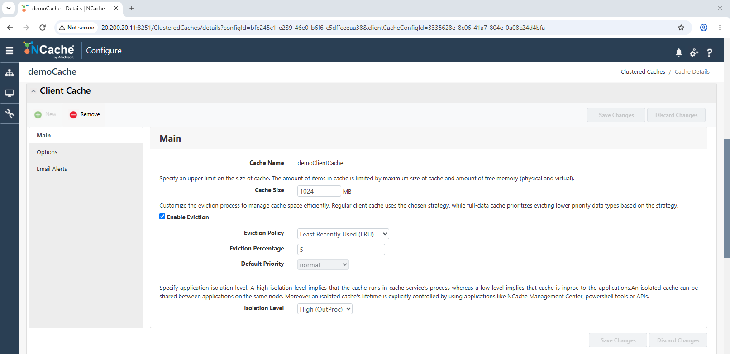Select the Options tab
730x354 pixels.
click(86, 152)
